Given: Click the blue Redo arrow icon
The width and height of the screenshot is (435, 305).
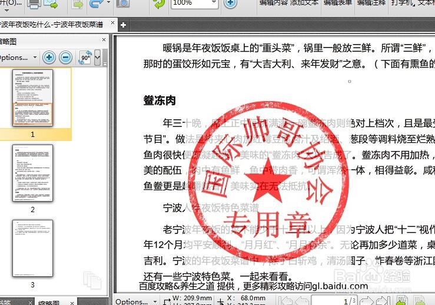Looking at the screenshot, I should point(97,4).
